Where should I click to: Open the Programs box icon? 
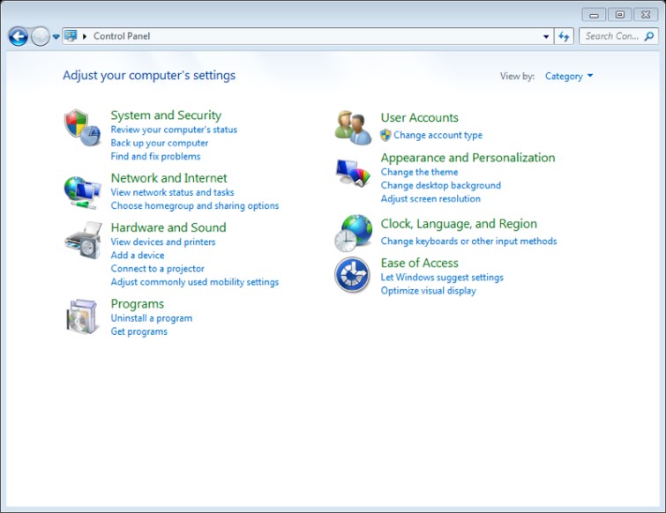coord(83,316)
